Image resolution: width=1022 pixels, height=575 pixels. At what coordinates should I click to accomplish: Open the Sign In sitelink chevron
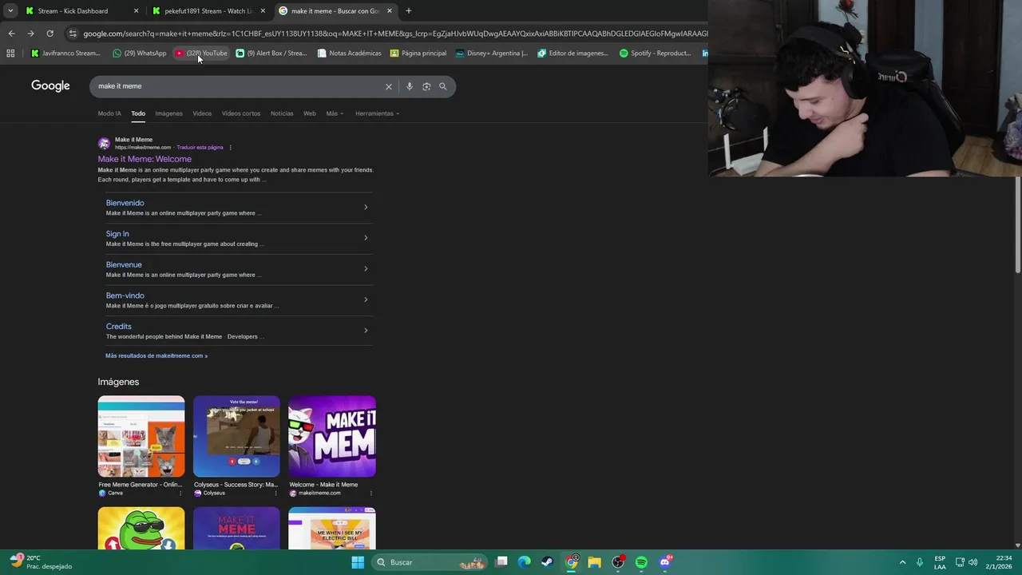coord(366,238)
